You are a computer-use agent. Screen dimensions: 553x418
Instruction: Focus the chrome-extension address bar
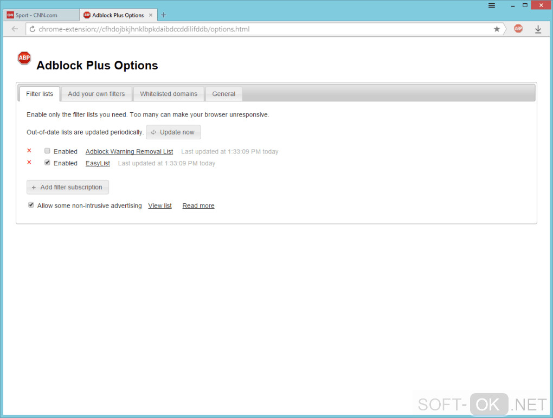(261, 29)
